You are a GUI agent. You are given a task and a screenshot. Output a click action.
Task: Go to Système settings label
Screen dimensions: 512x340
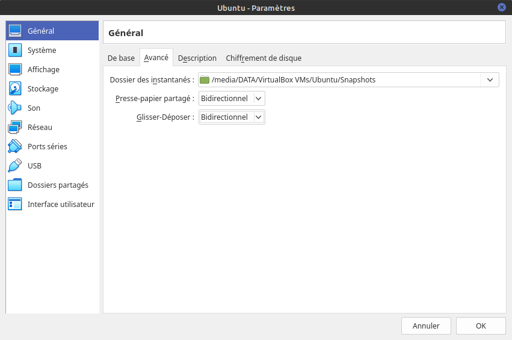click(42, 51)
